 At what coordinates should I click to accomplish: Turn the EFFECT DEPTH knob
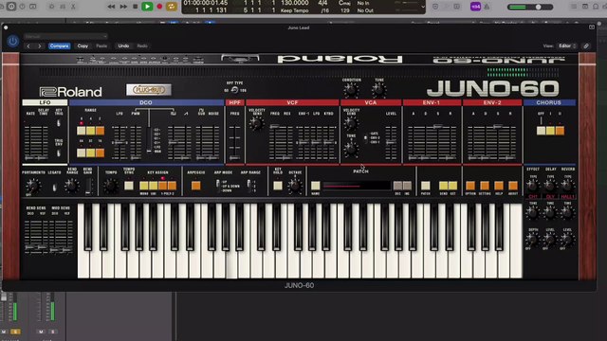coord(532,240)
